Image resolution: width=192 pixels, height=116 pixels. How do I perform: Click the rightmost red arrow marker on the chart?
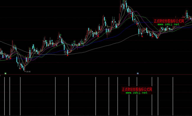(x=158, y=37)
